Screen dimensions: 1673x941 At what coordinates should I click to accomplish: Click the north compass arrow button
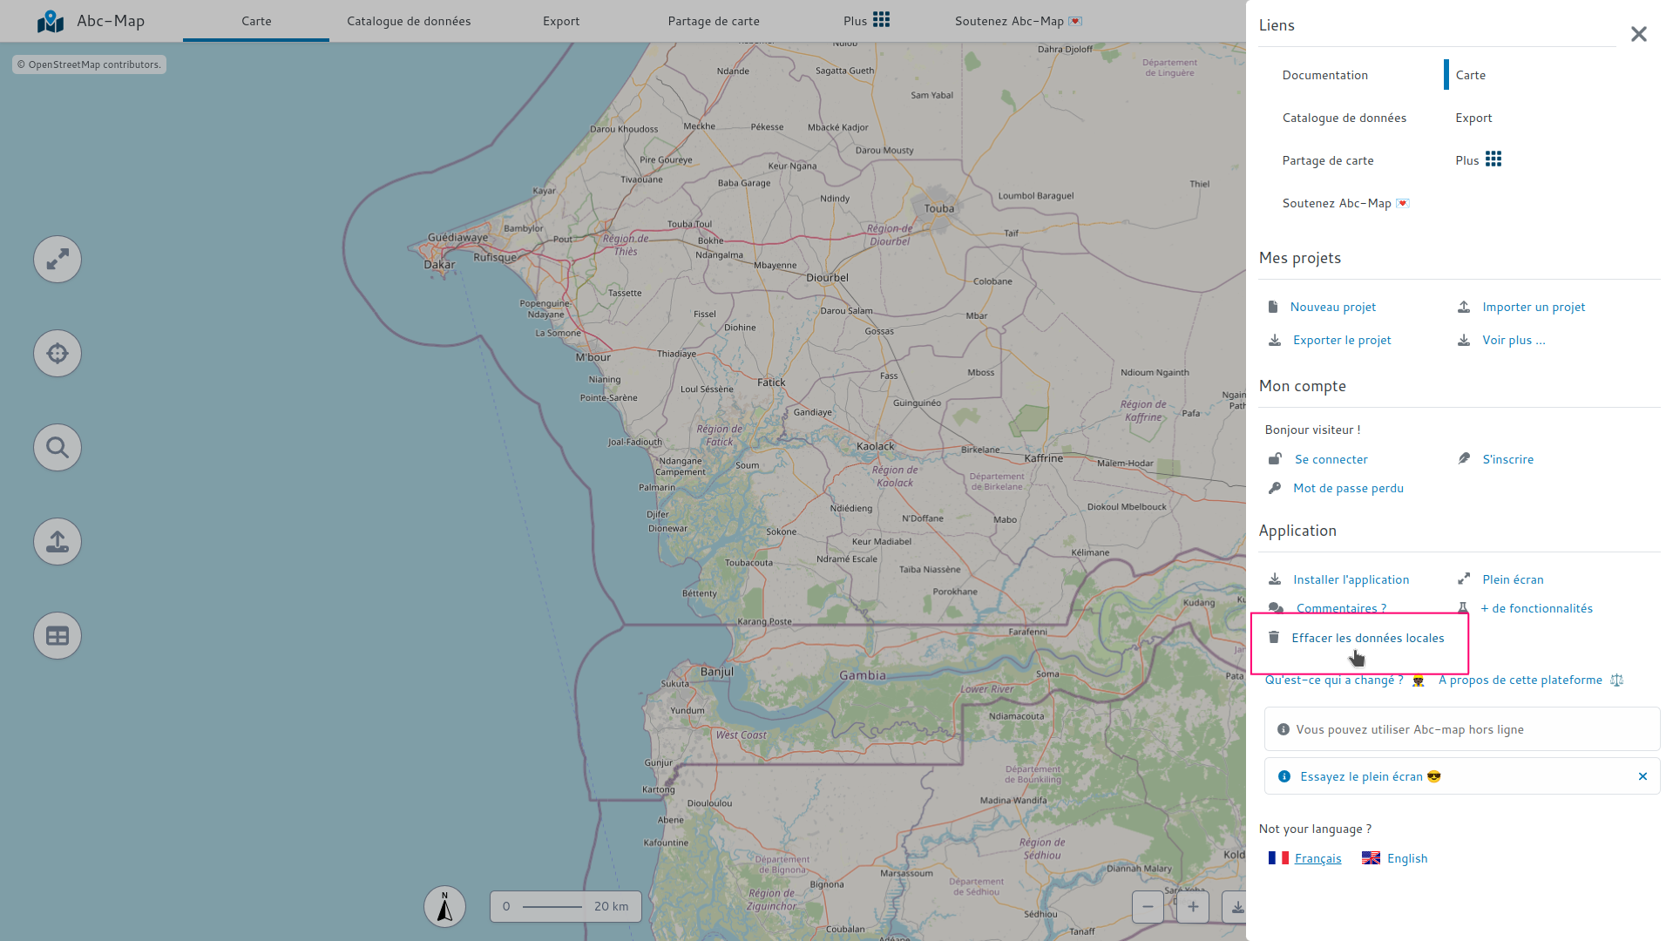pos(444,907)
